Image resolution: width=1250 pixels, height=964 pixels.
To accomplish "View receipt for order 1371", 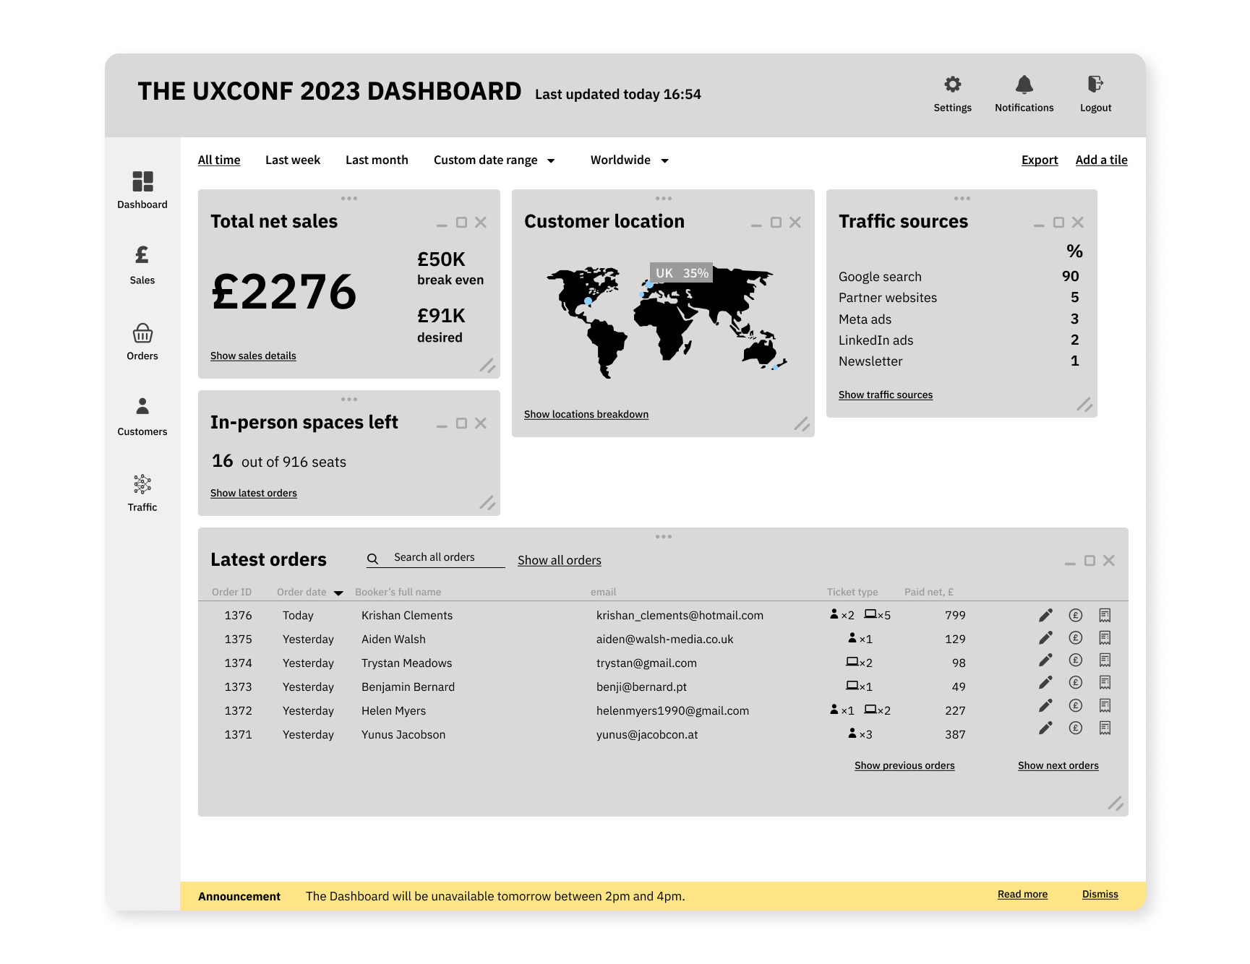I will click(1105, 728).
